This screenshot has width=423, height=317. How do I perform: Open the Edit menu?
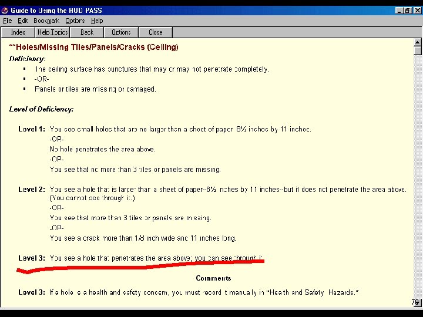click(x=23, y=21)
